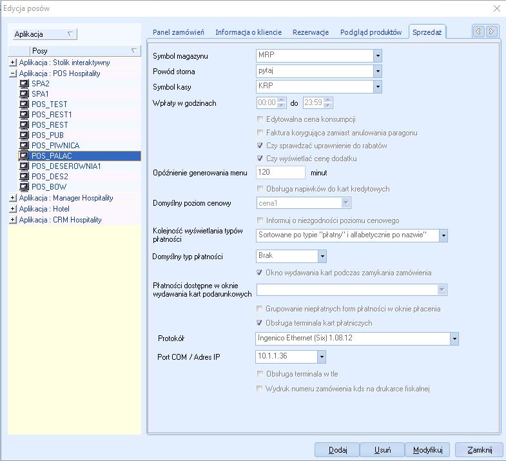Uncheck Czy sprawdzać uprawnienie do rabatów
This screenshot has width=506, height=461.
[260, 146]
